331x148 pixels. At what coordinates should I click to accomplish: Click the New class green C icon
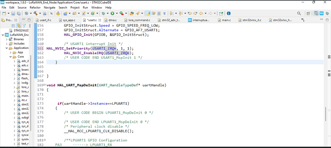click(x=92, y=14)
